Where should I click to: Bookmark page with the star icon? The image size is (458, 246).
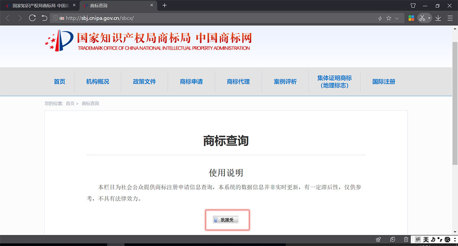(389, 18)
